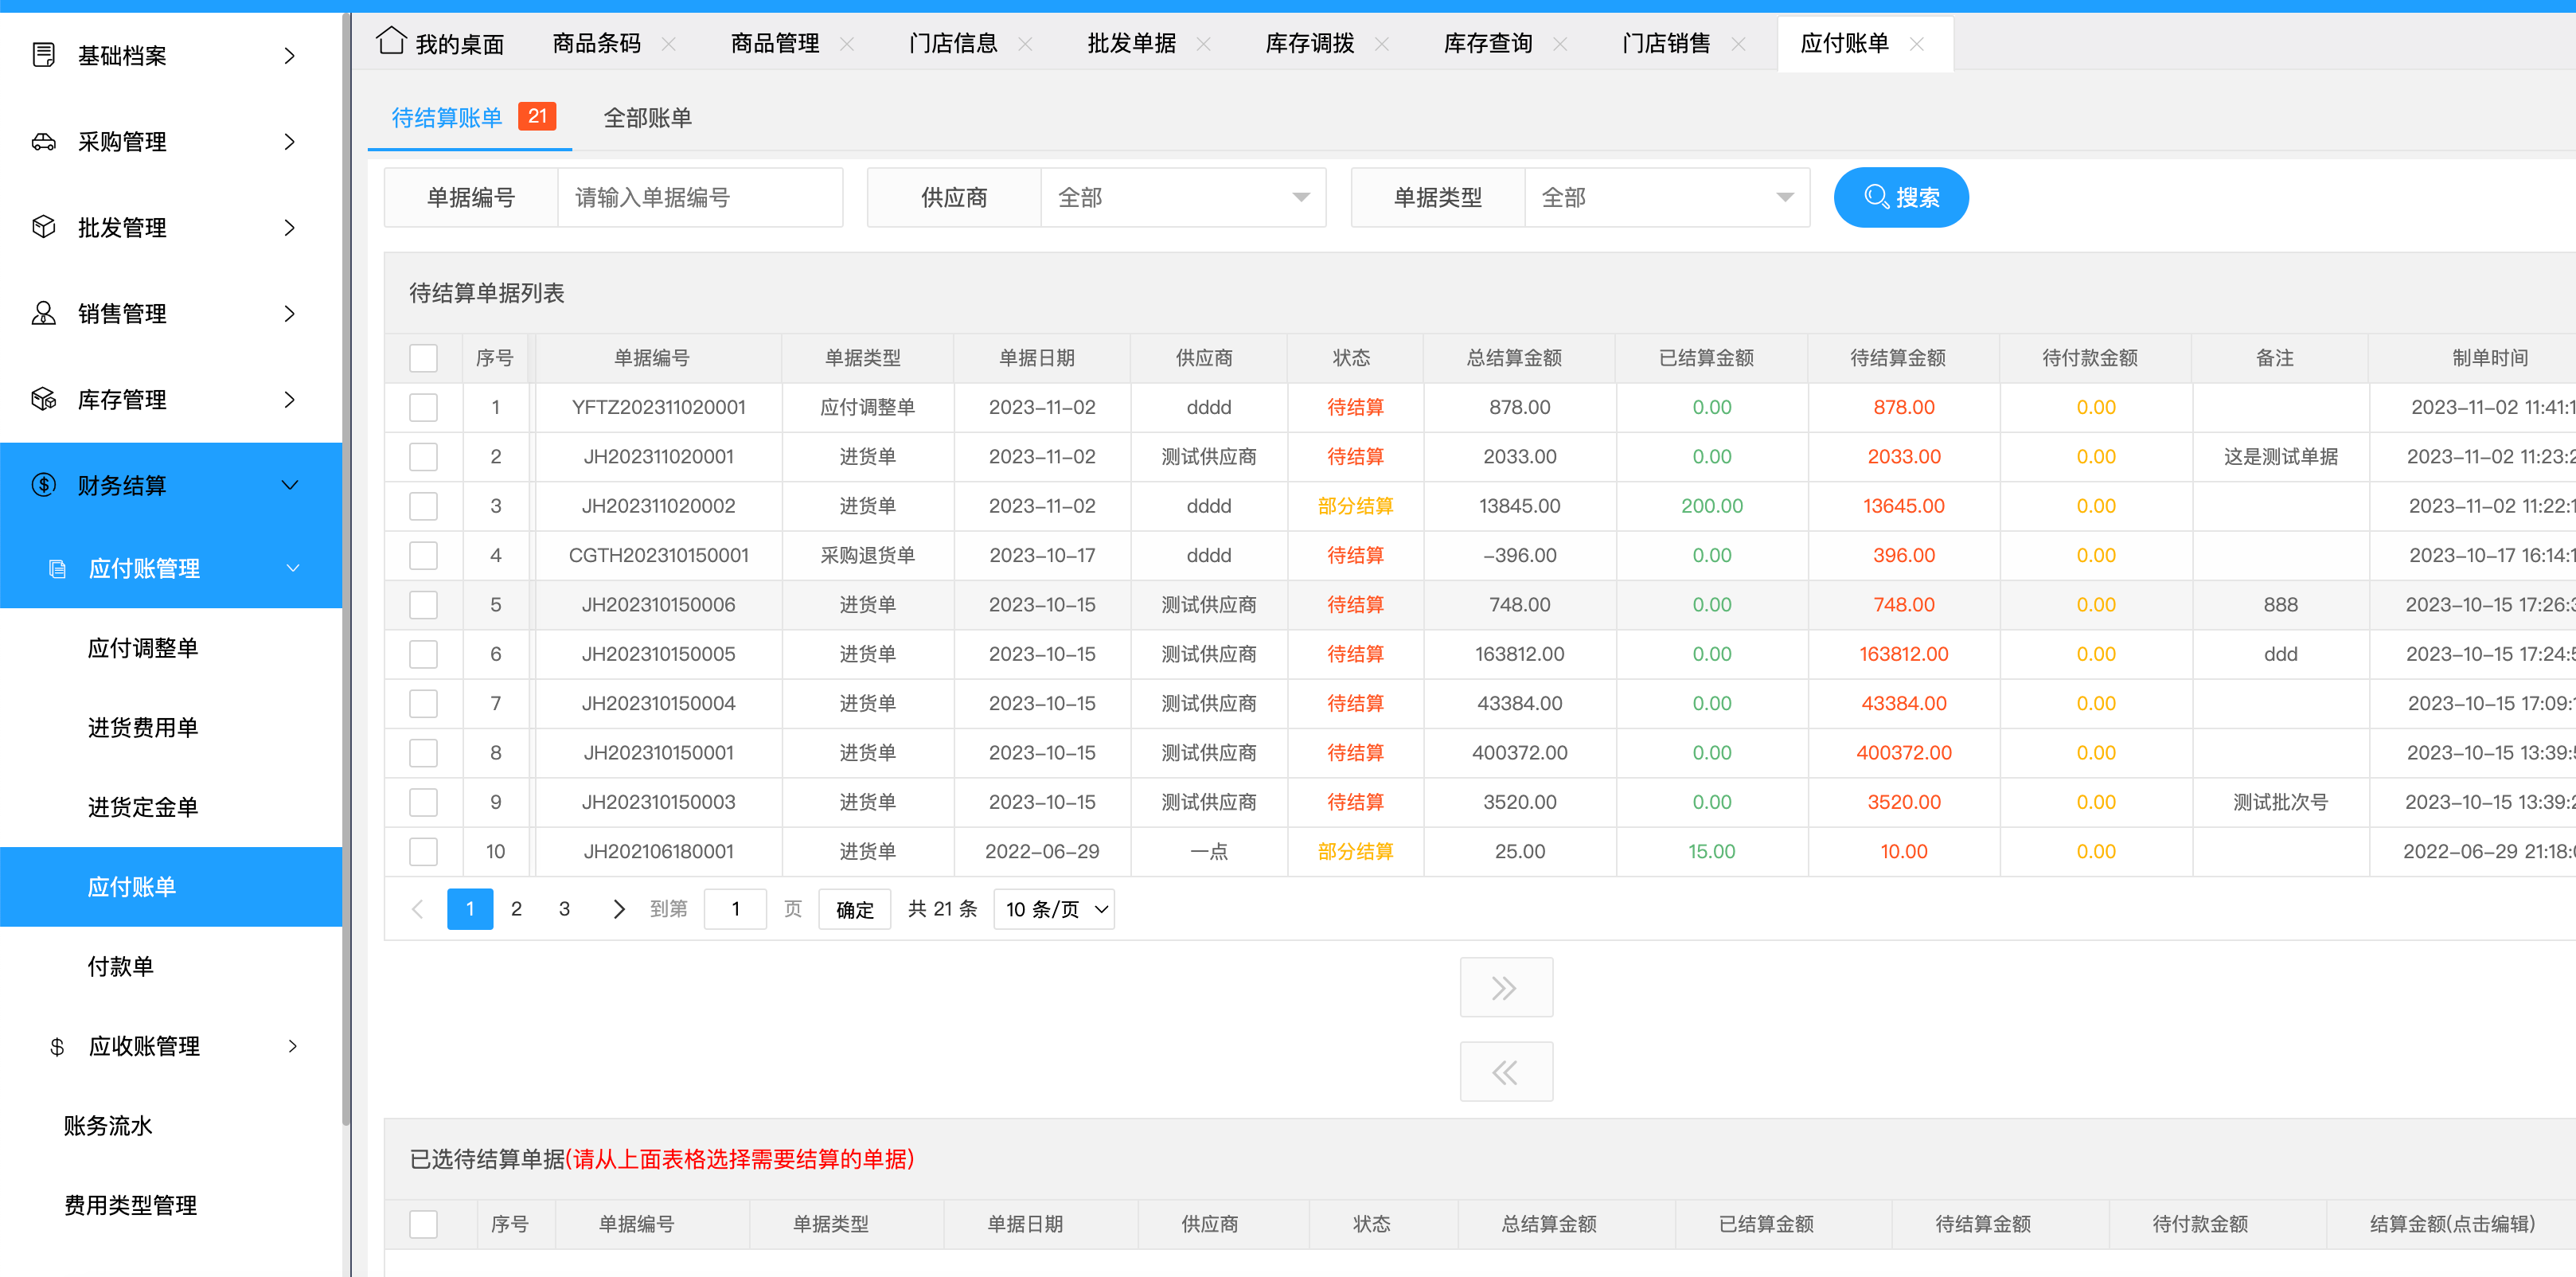Image resolution: width=2576 pixels, height=1277 pixels.
Task: Close the 库存调拨 tab
Action: (1382, 43)
